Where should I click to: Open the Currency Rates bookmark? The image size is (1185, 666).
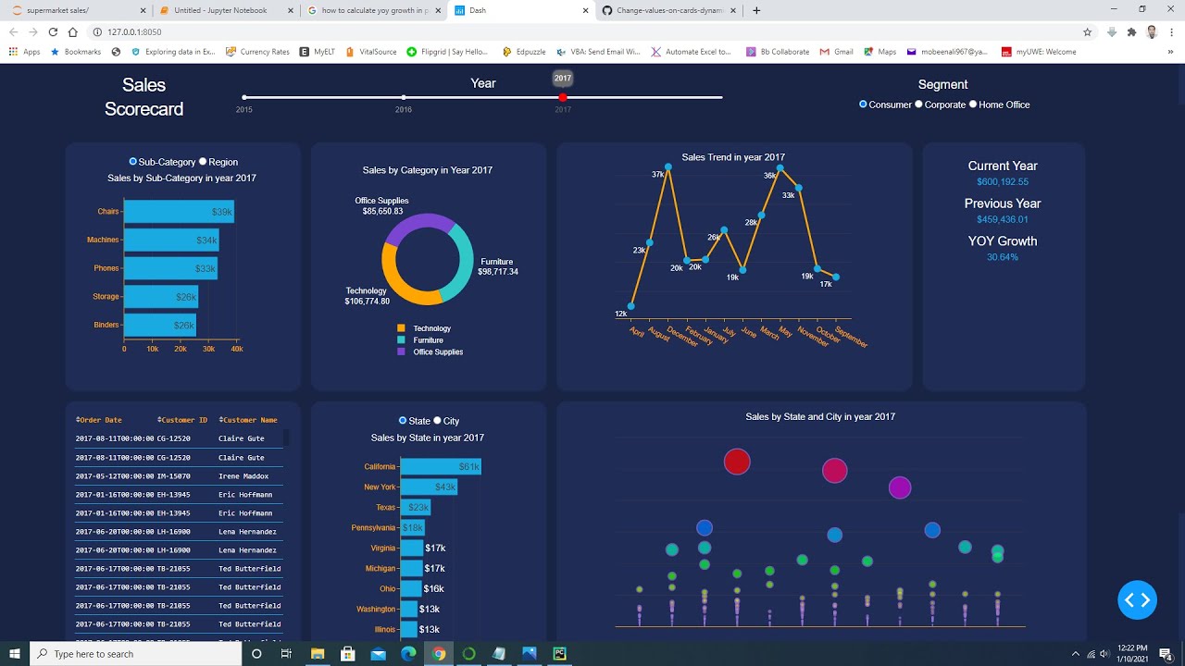(263, 52)
